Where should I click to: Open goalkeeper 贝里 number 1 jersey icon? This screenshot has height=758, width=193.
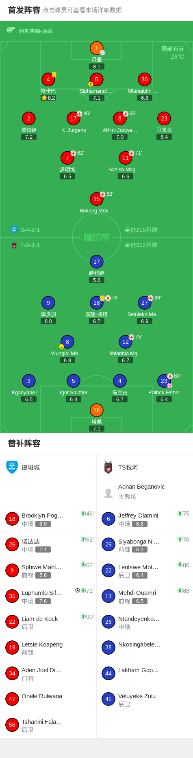point(97,48)
